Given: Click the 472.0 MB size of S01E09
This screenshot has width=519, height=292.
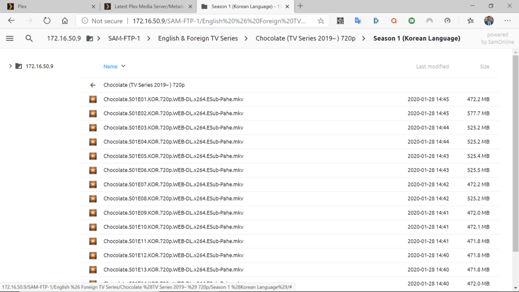Looking at the screenshot, I should pos(478,213).
